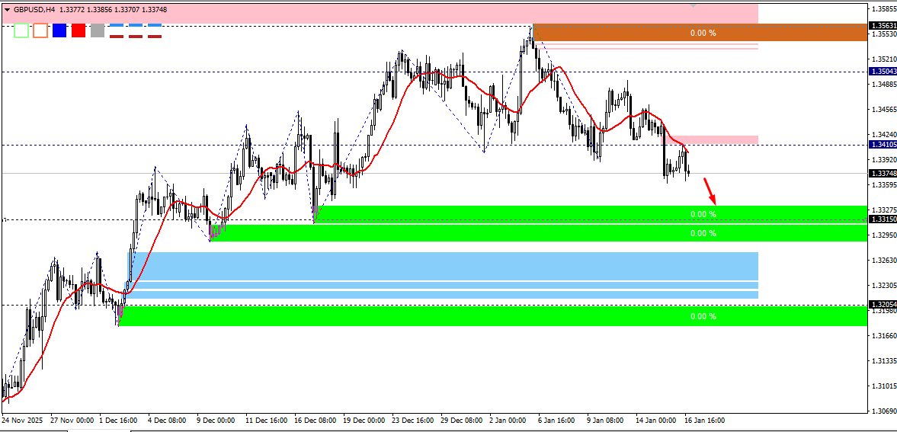Click the solid red square button

pyautogui.click(x=78, y=31)
